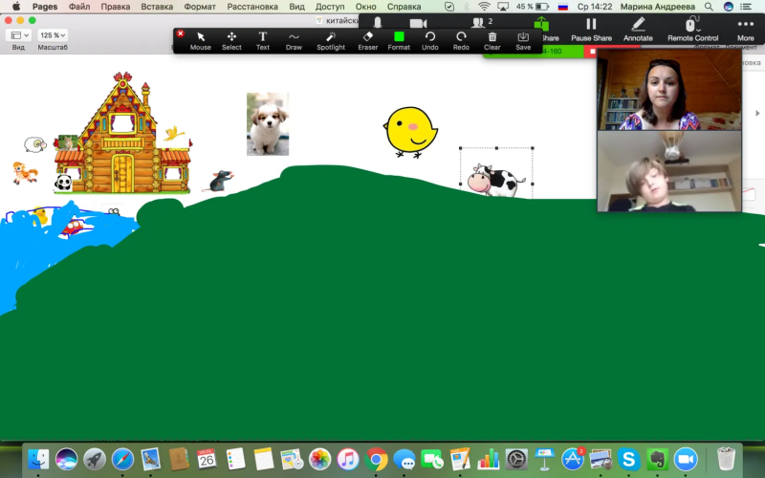Image resolution: width=765 pixels, height=478 pixels.
Task: Activate the Text annotation tool
Action: (262, 40)
